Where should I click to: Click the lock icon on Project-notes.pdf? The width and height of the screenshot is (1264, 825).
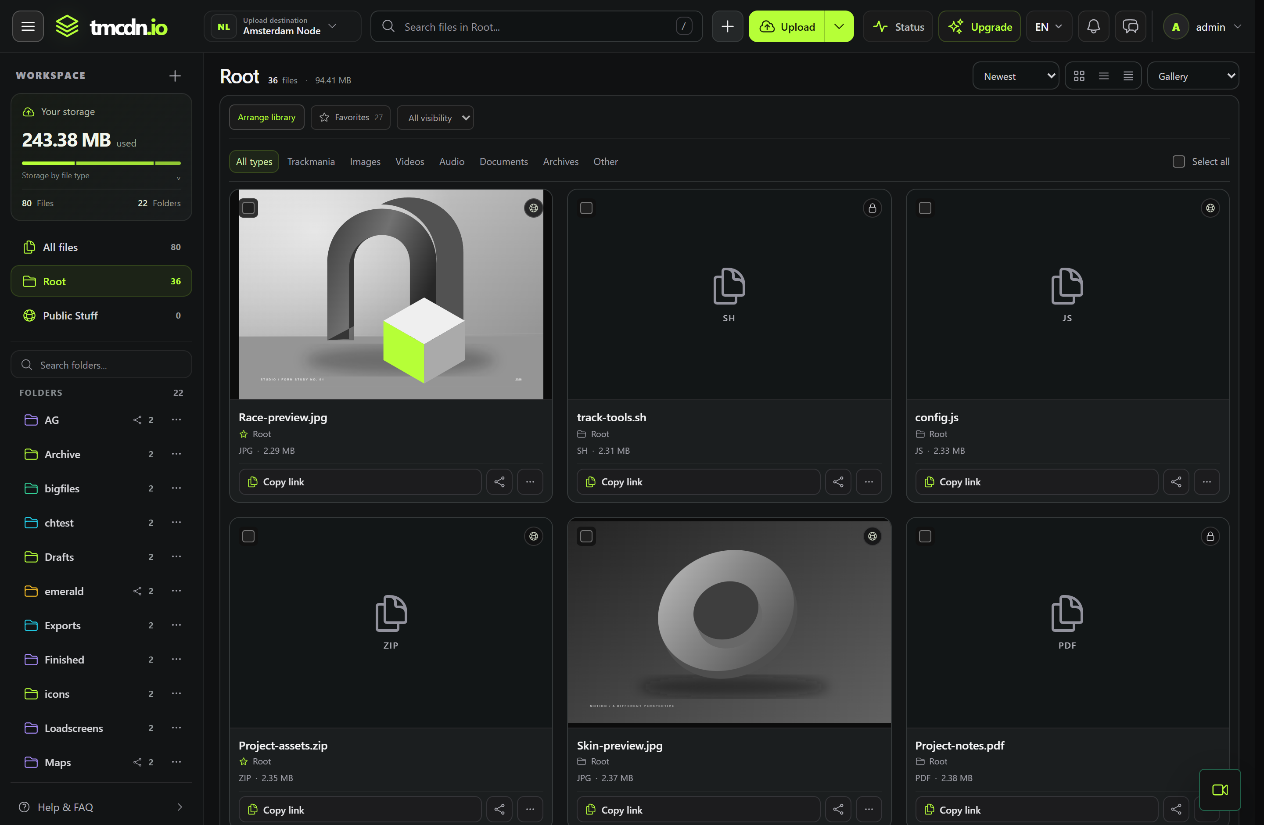point(1210,536)
